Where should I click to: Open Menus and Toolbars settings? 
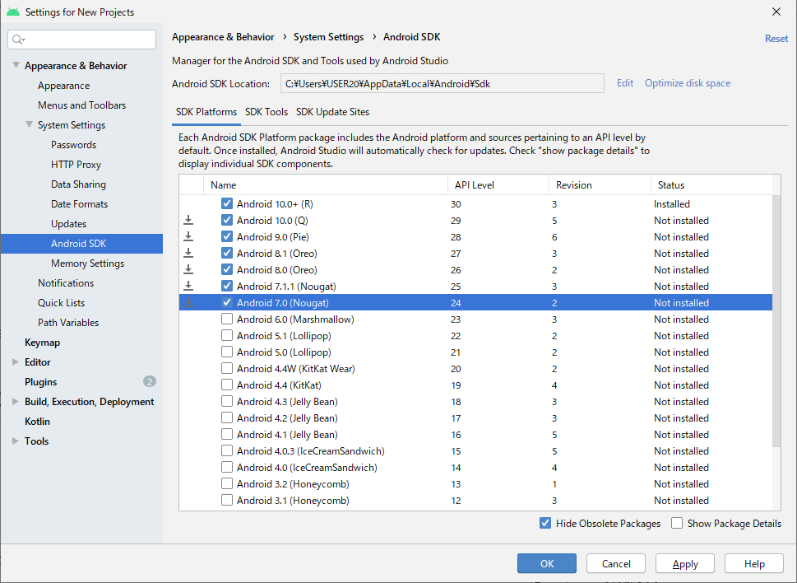tap(81, 105)
